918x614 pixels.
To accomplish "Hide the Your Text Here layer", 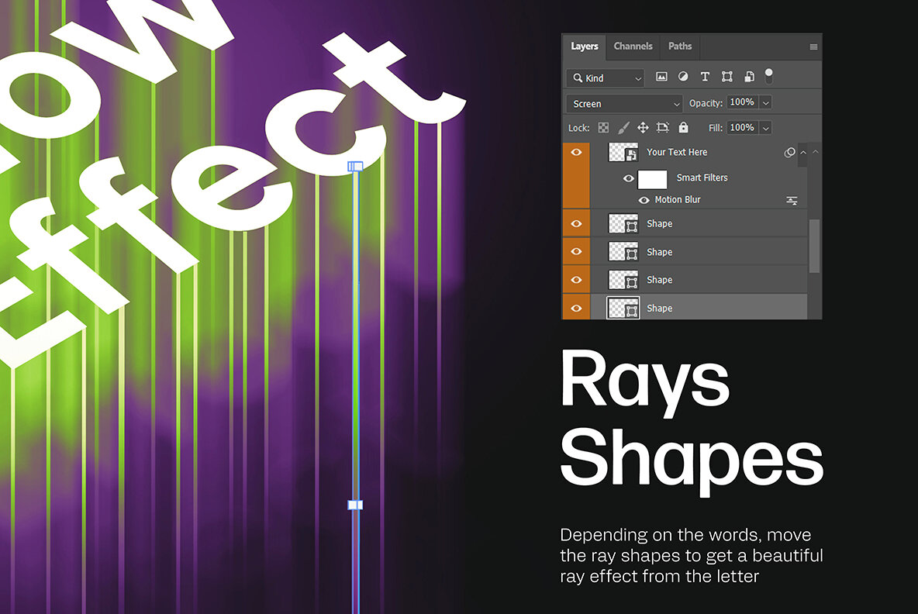I will click(577, 152).
